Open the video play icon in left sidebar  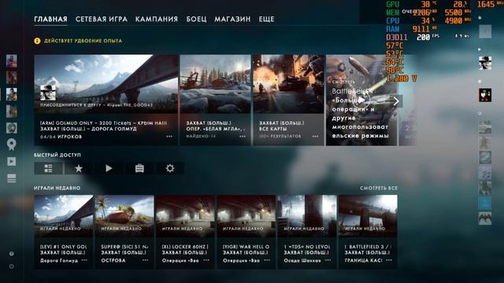(12, 161)
